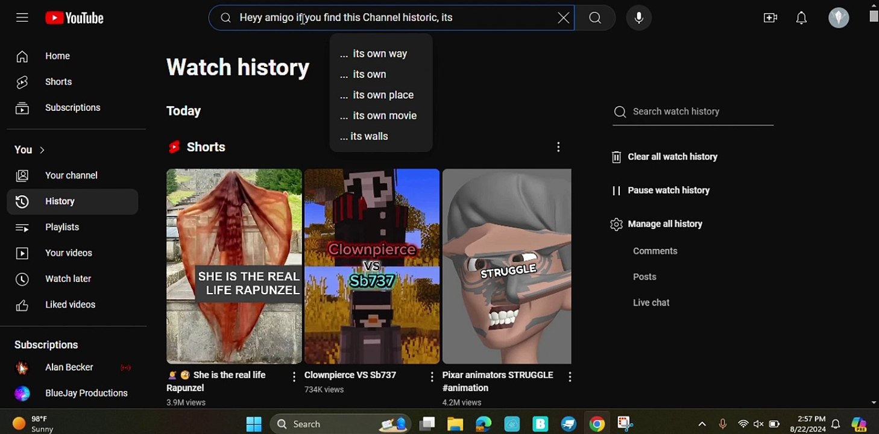Image resolution: width=879 pixels, height=434 pixels.
Task: Open weather widget showing 98°F Sunny
Action: point(33,424)
